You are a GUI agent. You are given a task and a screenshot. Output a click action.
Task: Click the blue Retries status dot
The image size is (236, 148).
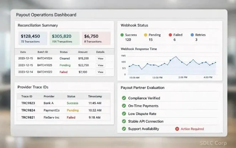192,35
